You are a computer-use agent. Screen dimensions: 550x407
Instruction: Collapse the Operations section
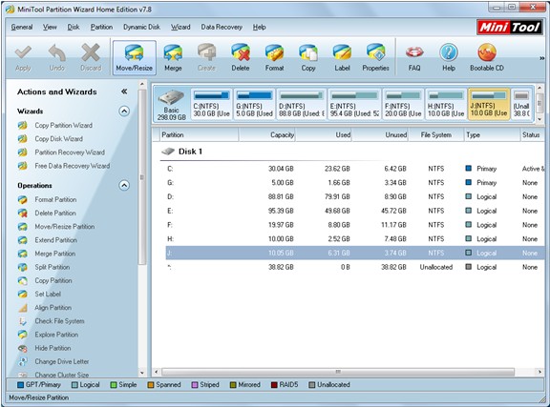pyautogui.click(x=124, y=185)
